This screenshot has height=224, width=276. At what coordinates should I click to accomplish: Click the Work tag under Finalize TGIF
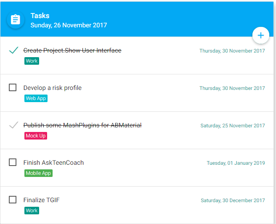[x=32, y=211]
